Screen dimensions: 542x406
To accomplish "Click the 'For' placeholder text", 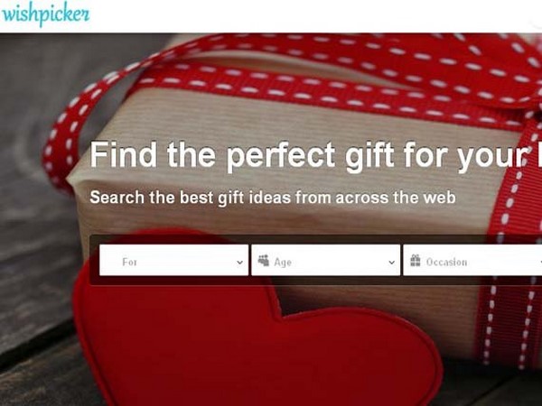I will (129, 263).
